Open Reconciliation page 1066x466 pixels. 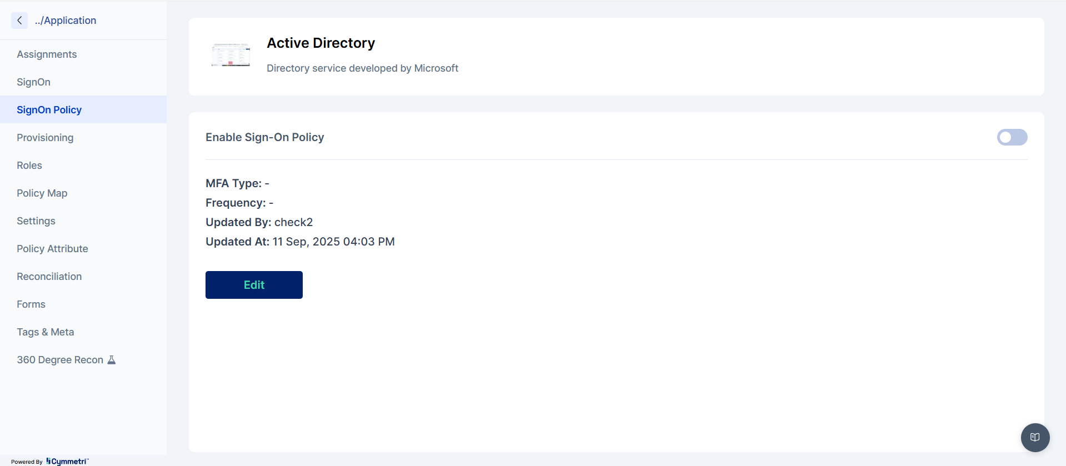click(x=83, y=277)
